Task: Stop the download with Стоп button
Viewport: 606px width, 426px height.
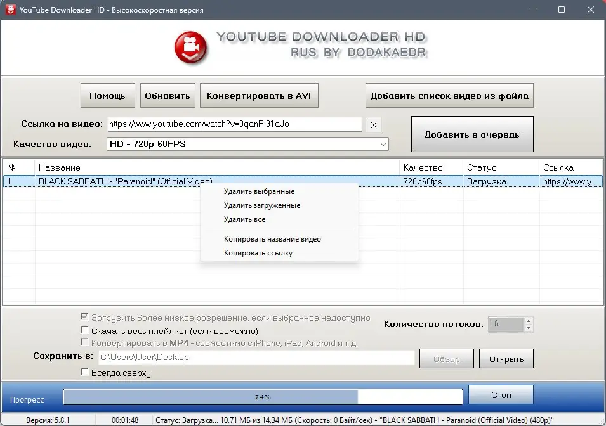Action: (x=501, y=395)
